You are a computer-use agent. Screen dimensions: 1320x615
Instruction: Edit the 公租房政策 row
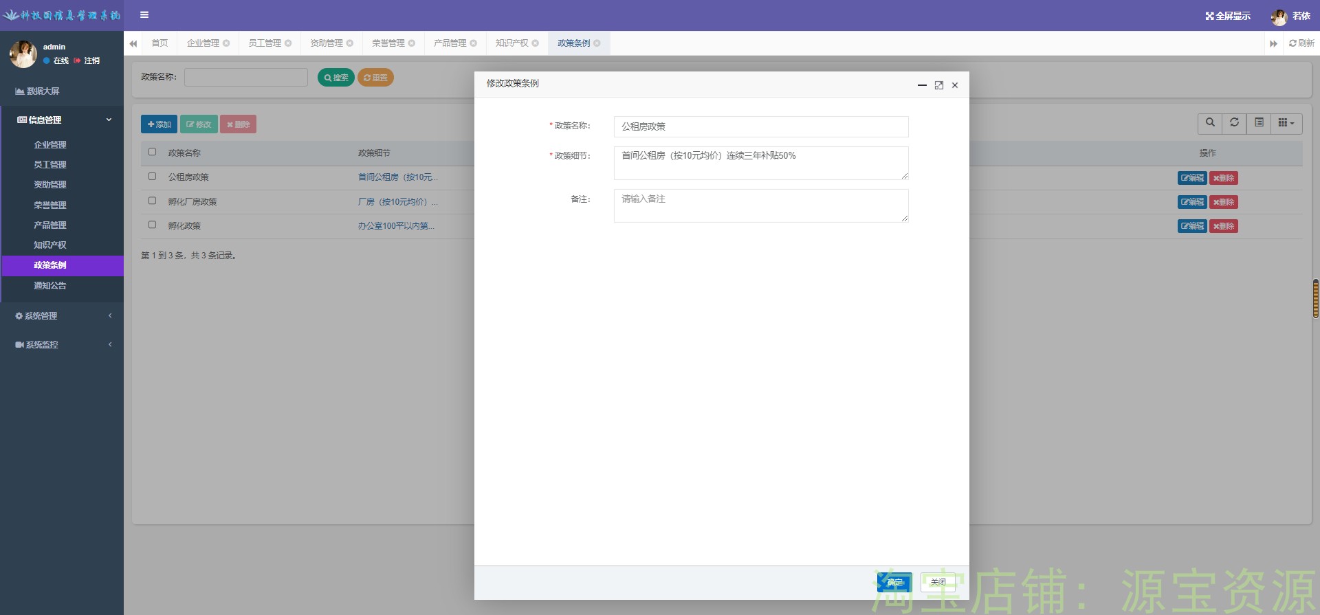(x=1192, y=178)
